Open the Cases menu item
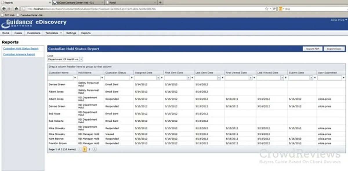 tap(18, 33)
